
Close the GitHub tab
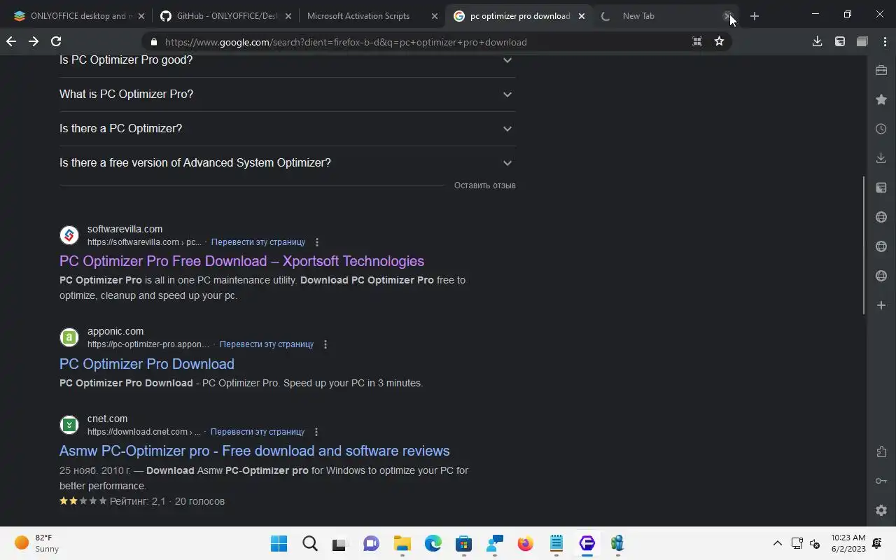click(288, 16)
